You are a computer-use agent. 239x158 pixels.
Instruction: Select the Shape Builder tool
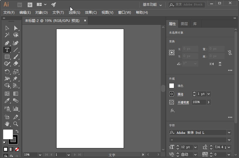(x=7, y=85)
